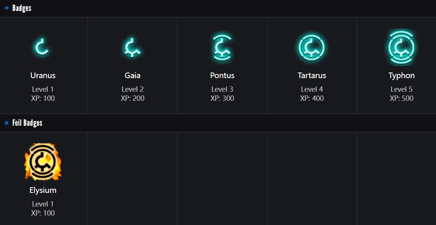Click the flaming Elysium foil badge icon
436x225 pixels.
click(x=43, y=162)
